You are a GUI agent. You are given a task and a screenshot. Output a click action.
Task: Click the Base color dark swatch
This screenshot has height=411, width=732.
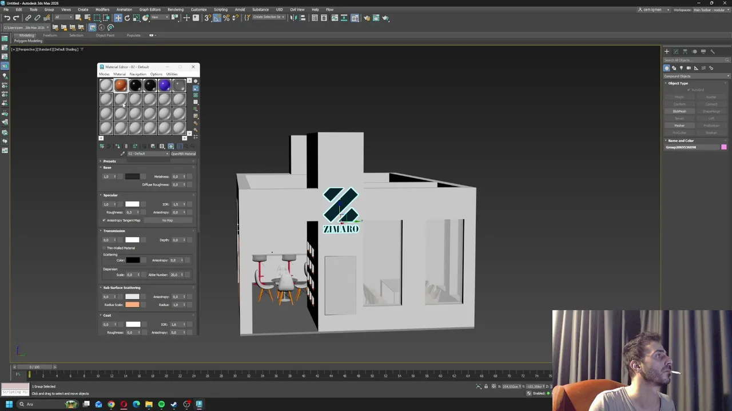132,176
